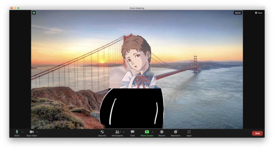Image resolution: width=274 pixels, height=150 pixels.
Task: Start Share Screen
Action: [147, 133]
